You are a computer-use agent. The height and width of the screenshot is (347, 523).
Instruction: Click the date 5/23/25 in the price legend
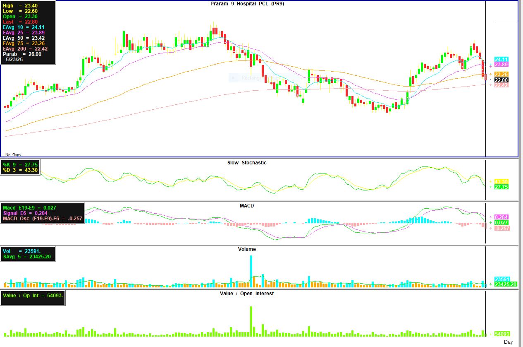pos(14,60)
